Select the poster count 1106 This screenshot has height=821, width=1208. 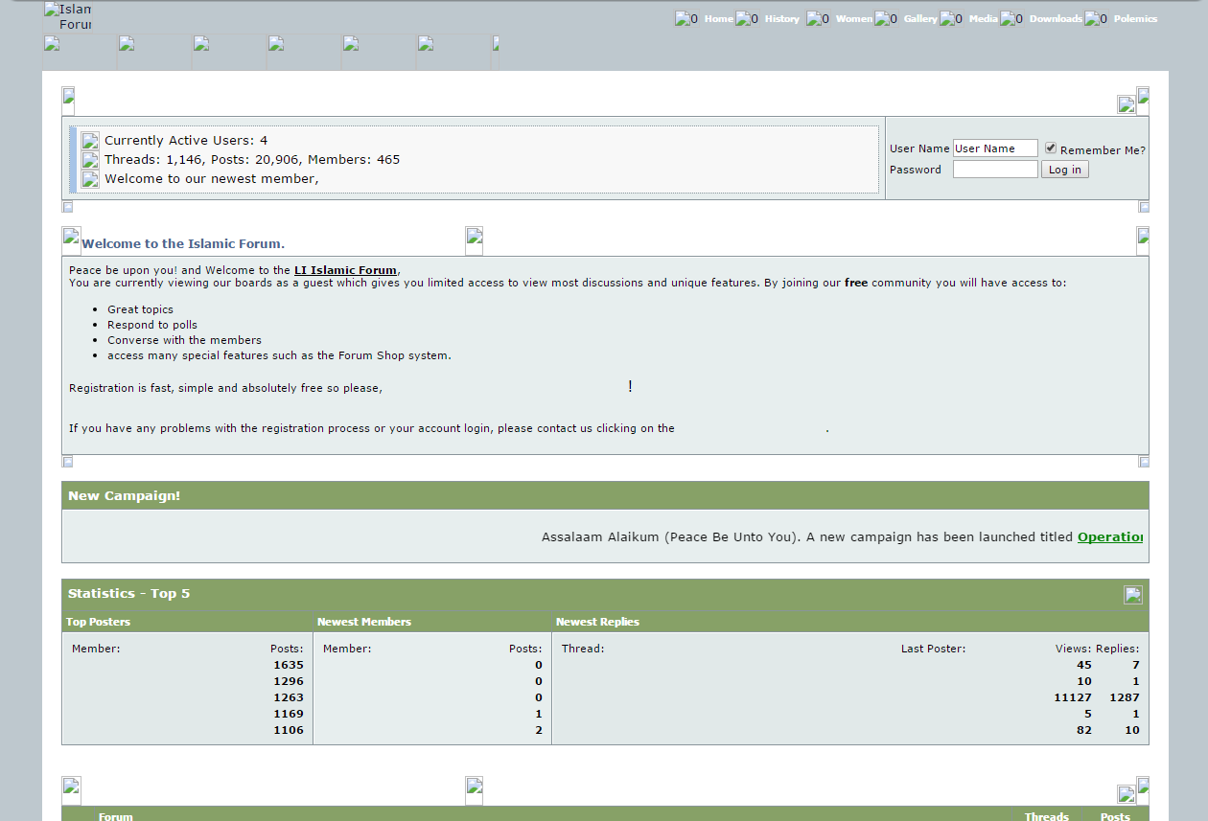click(289, 730)
